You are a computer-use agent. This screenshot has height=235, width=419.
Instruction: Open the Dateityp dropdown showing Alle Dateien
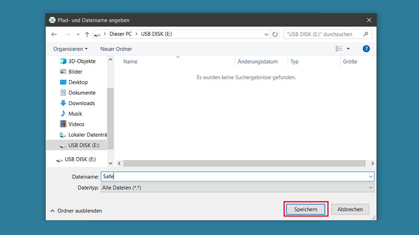(370, 188)
